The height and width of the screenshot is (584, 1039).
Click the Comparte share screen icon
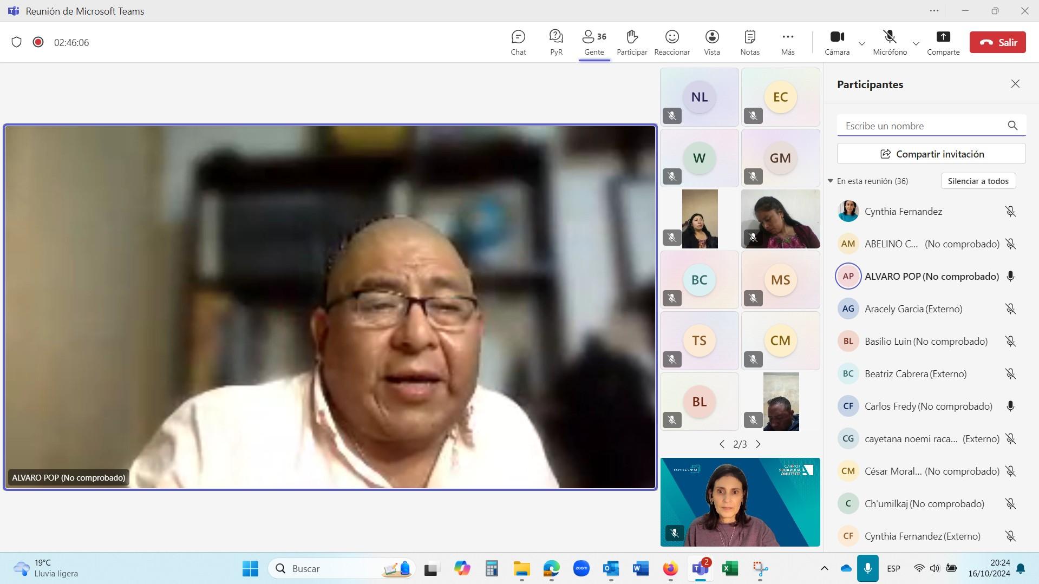tap(943, 42)
